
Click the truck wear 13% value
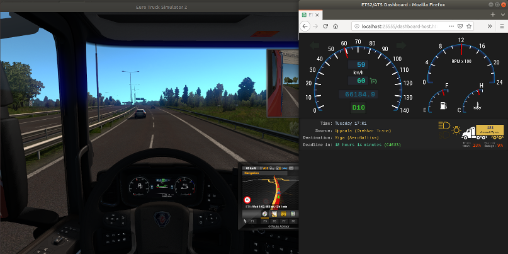477,146
